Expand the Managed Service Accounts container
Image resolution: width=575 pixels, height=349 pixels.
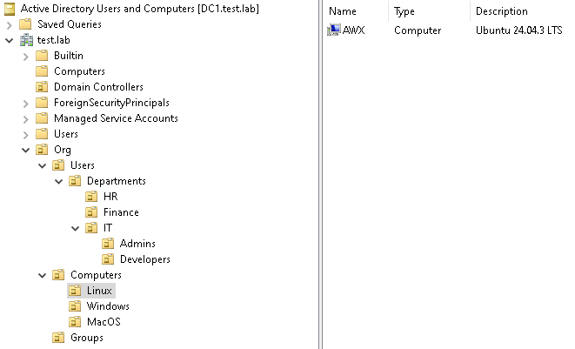point(25,118)
